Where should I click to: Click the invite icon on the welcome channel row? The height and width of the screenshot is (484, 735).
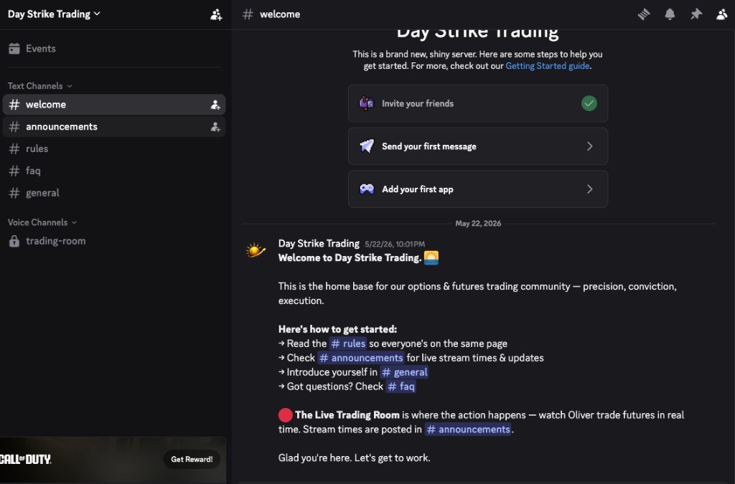[215, 105]
